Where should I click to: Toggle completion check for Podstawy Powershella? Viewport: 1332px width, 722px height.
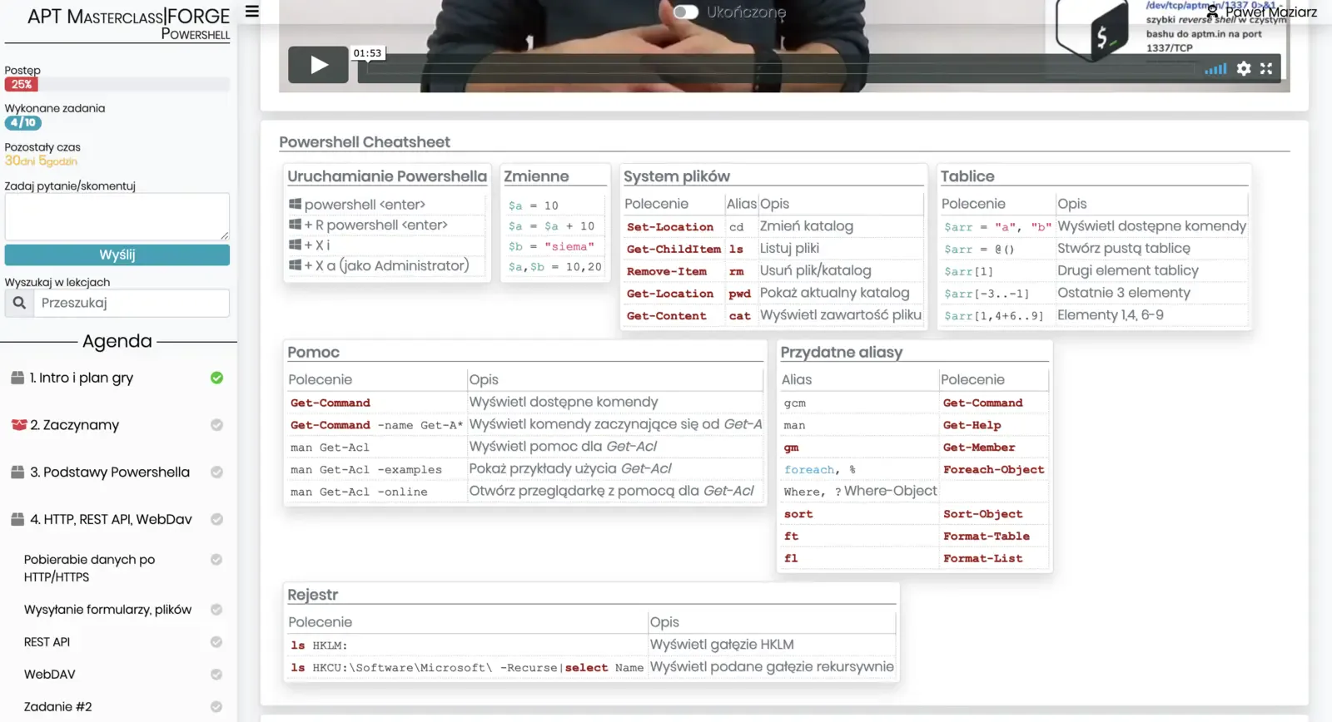click(216, 472)
